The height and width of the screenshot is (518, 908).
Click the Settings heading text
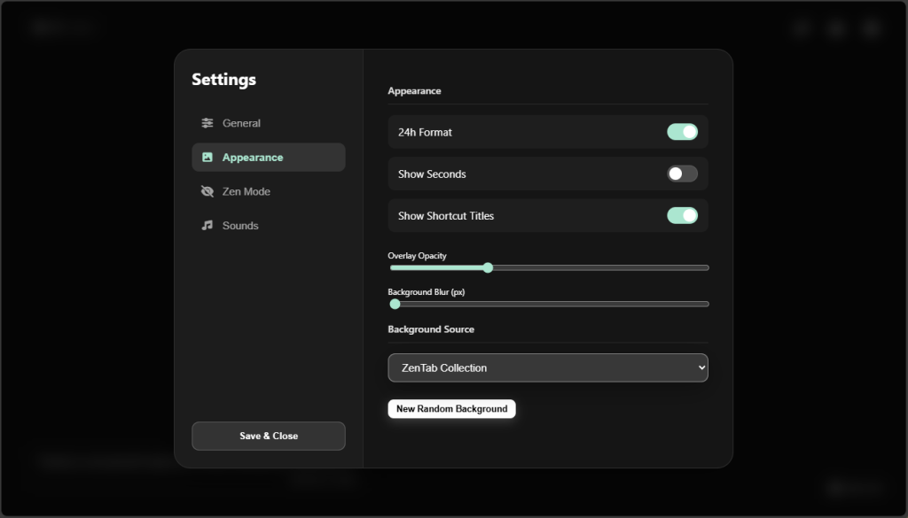(x=223, y=80)
